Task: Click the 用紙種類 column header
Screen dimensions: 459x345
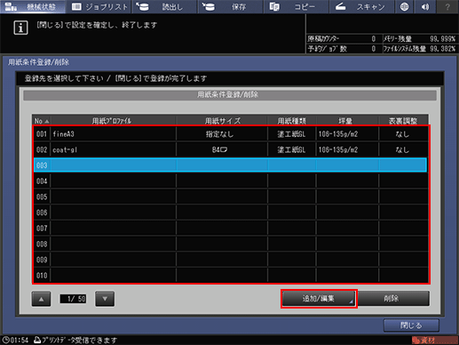Action: (x=291, y=121)
